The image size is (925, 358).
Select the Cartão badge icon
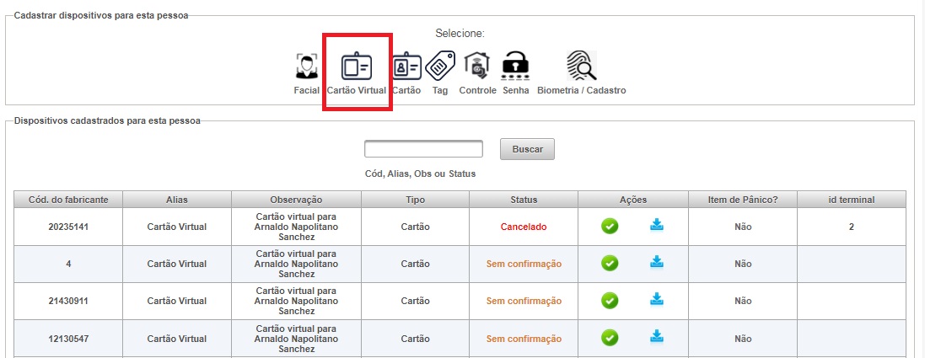pos(407,66)
